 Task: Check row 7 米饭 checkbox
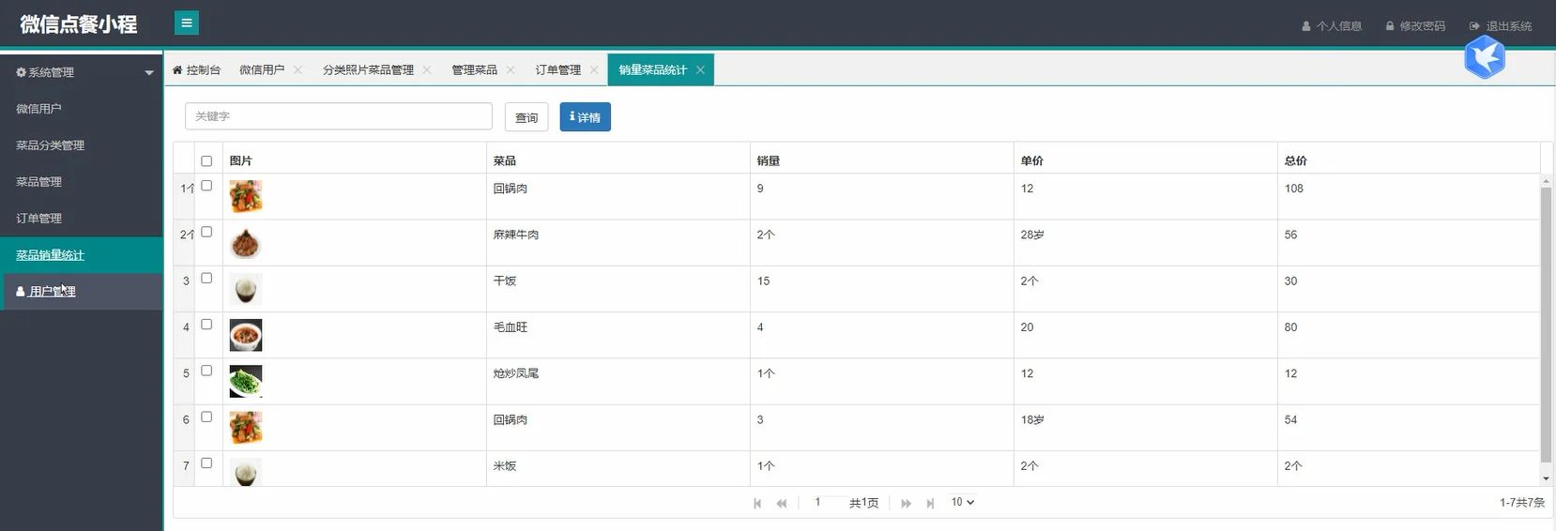pyautogui.click(x=206, y=463)
